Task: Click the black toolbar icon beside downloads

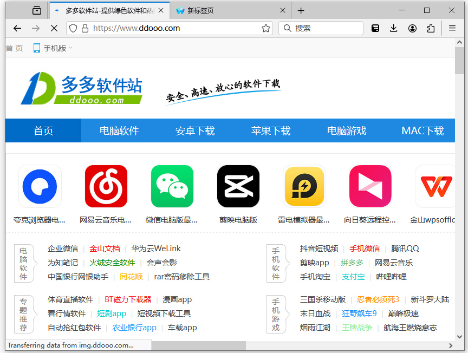Action: [375, 28]
